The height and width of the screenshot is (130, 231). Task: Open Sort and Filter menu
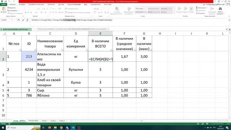212,10
